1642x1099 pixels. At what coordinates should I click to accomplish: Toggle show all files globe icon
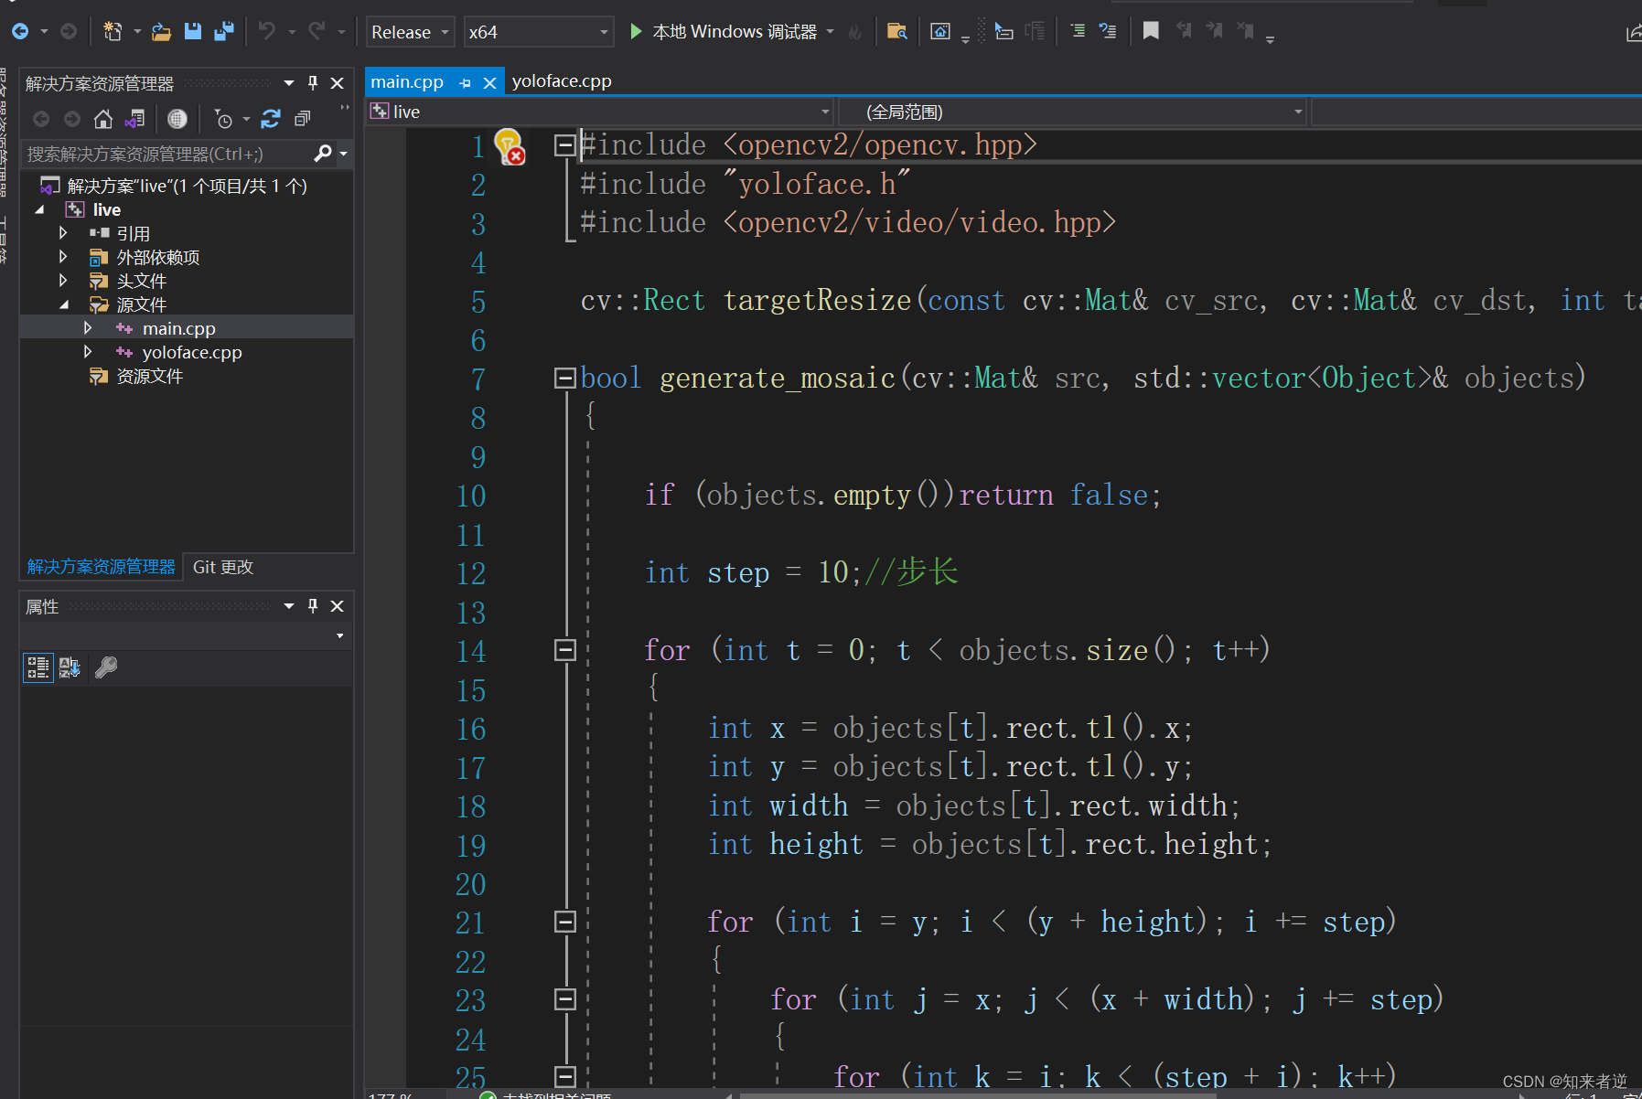[x=177, y=119]
